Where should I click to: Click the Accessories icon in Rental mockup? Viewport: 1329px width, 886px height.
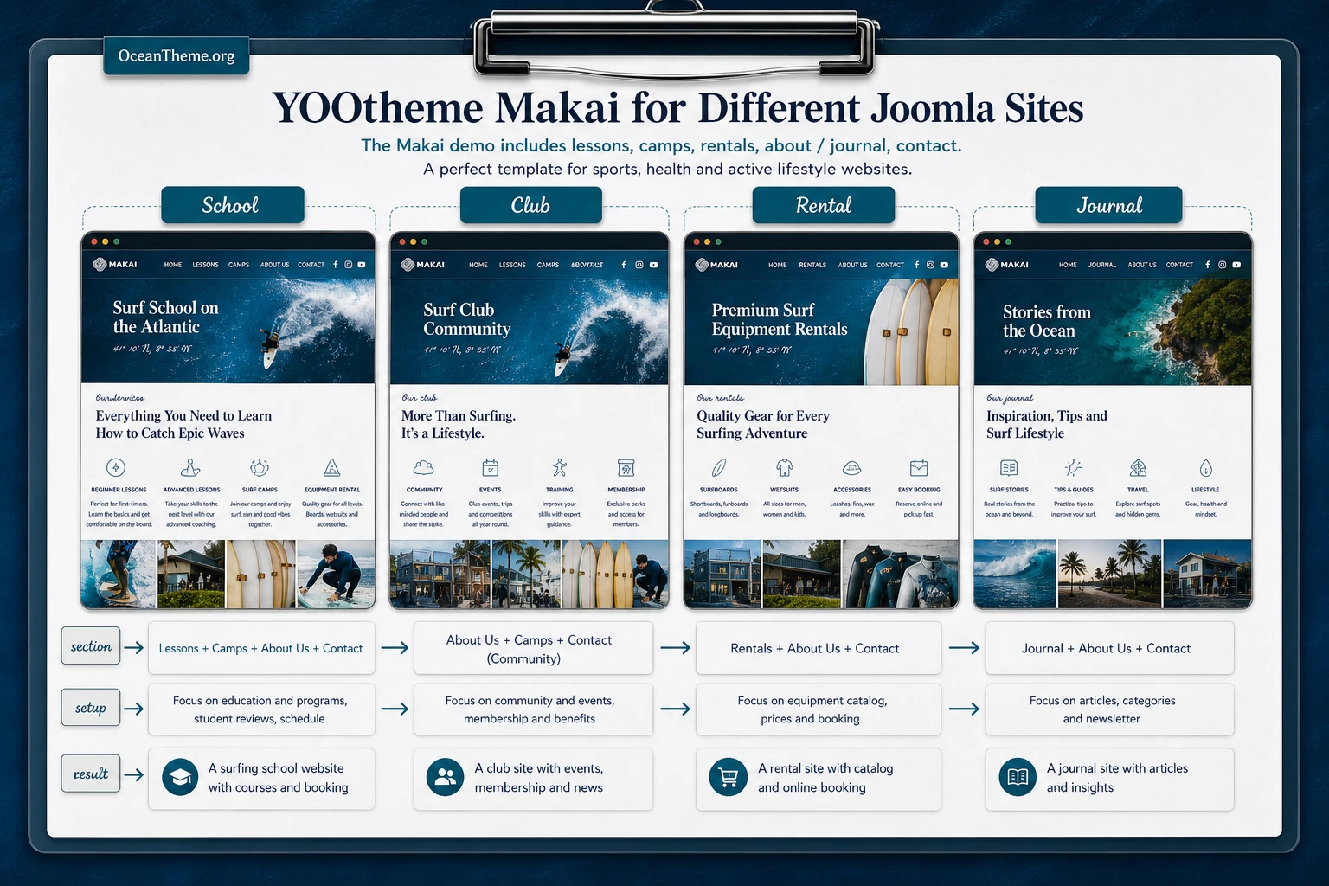[851, 468]
